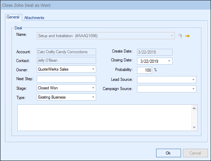Click the gray icon next to Name field
The height and width of the screenshot is (161, 211).
pos(180,35)
